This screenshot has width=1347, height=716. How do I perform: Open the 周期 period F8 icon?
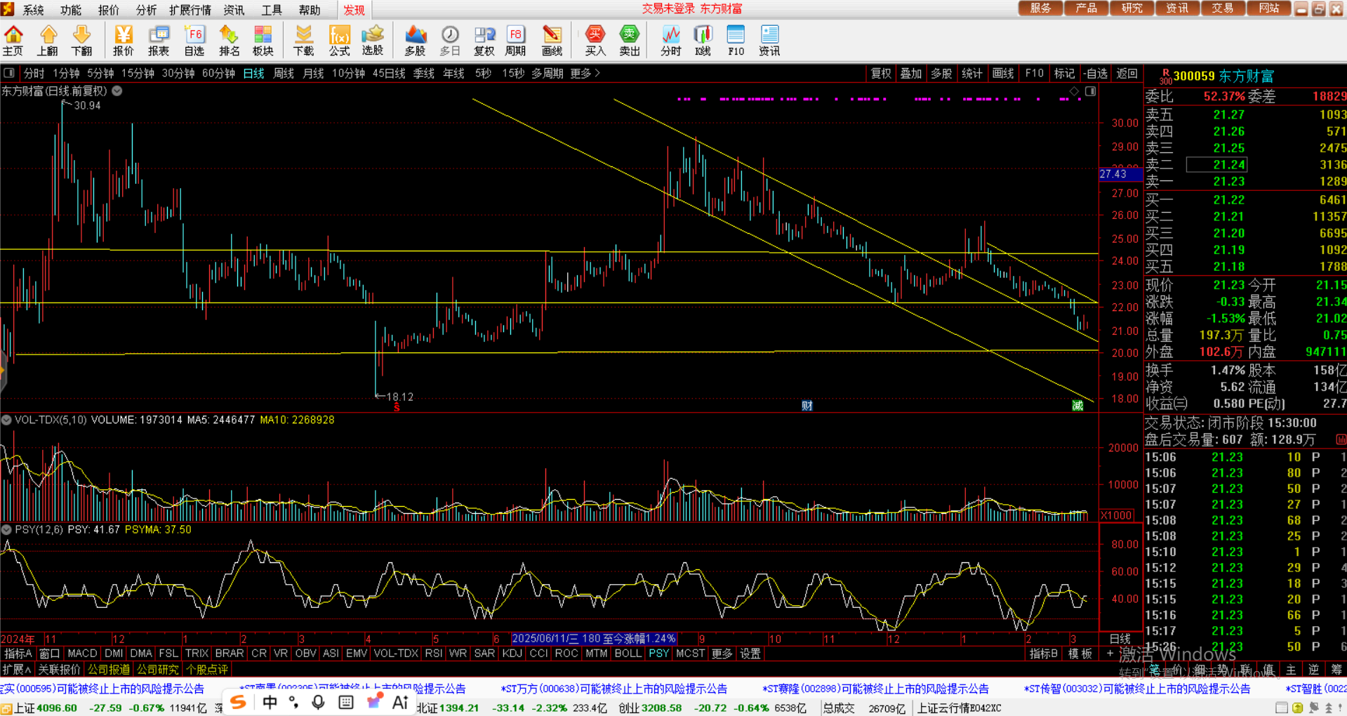click(x=515, y=41)
